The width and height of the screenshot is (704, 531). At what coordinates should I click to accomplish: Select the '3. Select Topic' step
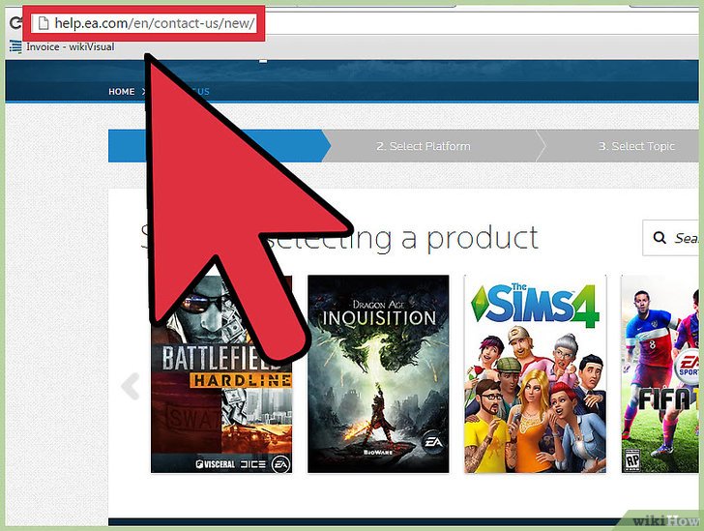click(636, 146)
